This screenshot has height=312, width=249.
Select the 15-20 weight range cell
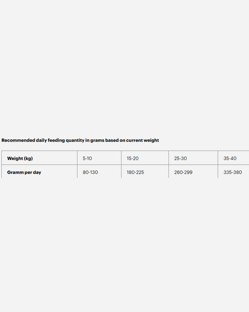coord(133,159)
